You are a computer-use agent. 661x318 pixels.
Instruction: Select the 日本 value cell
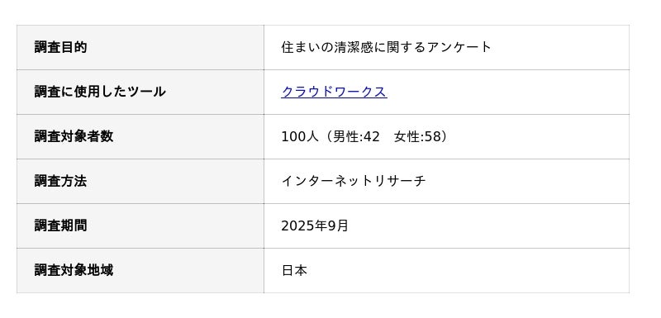pos(446,270)
